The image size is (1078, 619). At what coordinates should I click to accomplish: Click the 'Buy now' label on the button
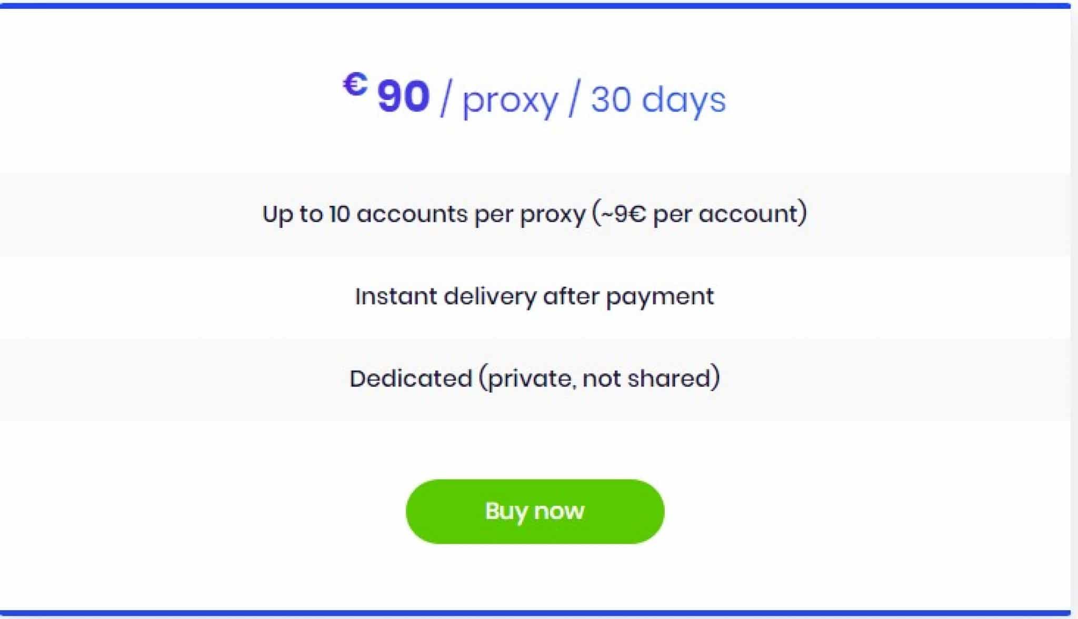pos(534,510)
